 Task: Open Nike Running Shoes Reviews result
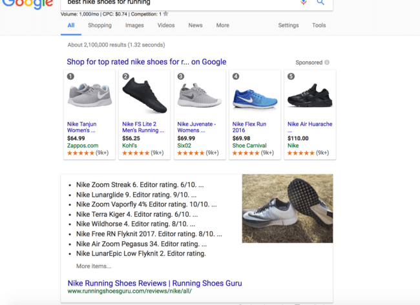(x=155, y=283)
